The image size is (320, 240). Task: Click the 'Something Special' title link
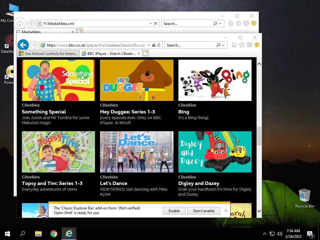click(44, 112)
